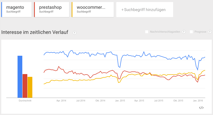This screenshot has height=115, width=213.
Task: Click the help icon next to Prognose
Action: [209, 32]
